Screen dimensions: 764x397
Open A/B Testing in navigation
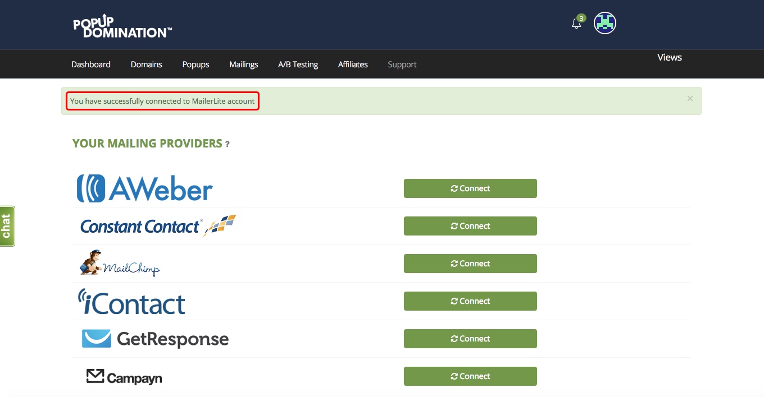click(298, 64)
